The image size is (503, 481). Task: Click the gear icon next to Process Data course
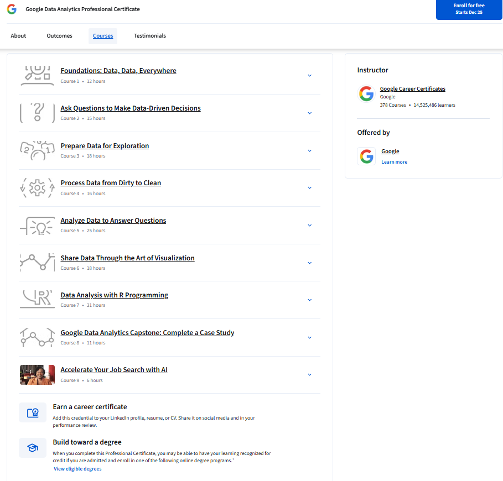pyautogui.click(x=37, y=187)
